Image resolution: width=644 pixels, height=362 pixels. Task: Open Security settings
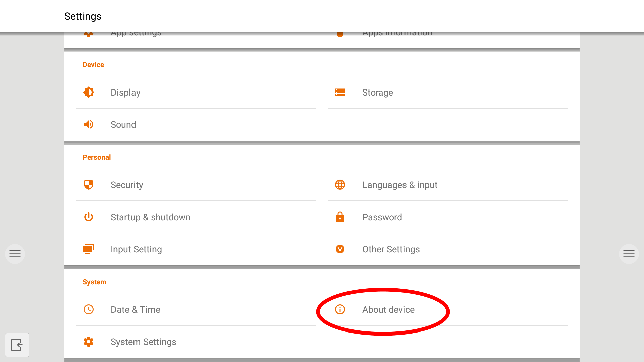127,185
